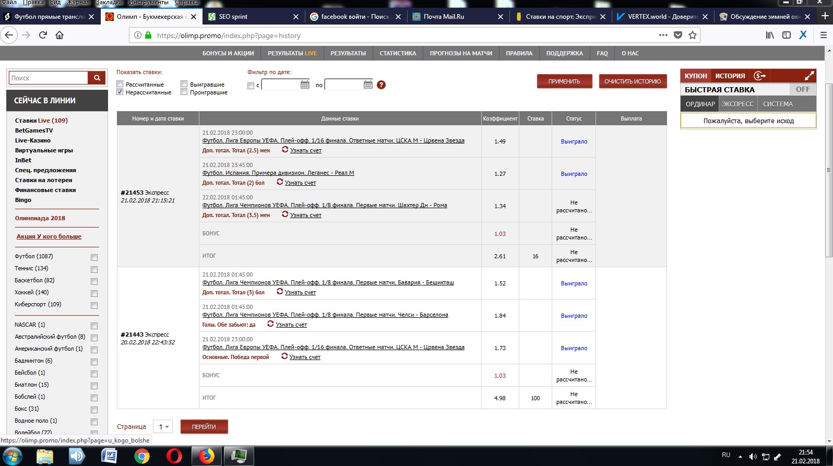The height and width of the screenshot is (466, 833).
Task: Open Windows Start button
Action: (x=11, y=456)
